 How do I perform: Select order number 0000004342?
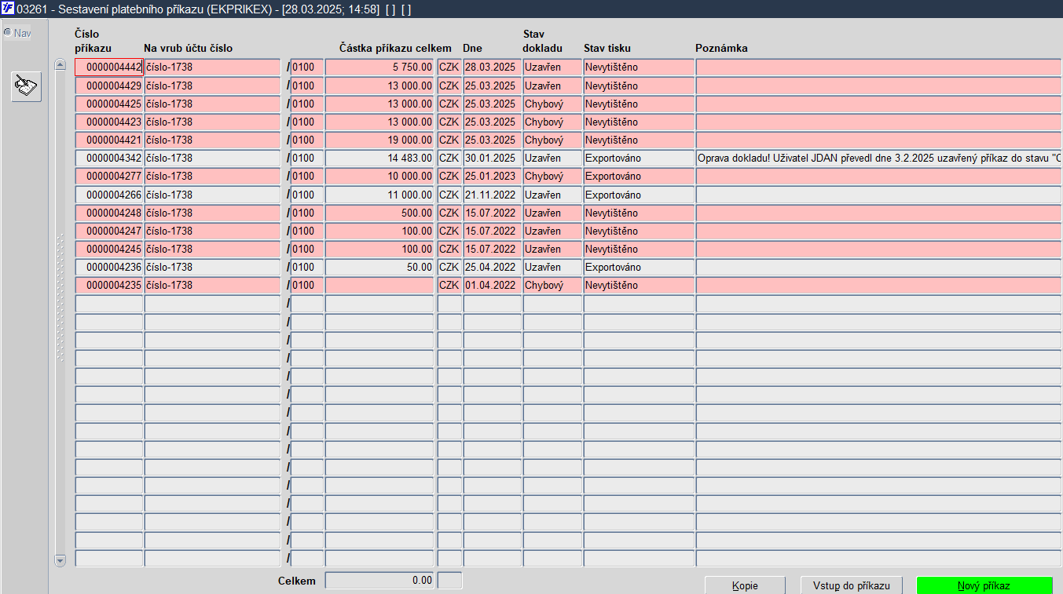(x=109, y=159)
